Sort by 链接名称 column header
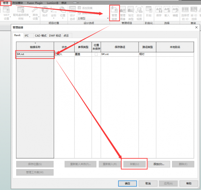The height and width of the screenshot is (190, 201). click(35, 47)
